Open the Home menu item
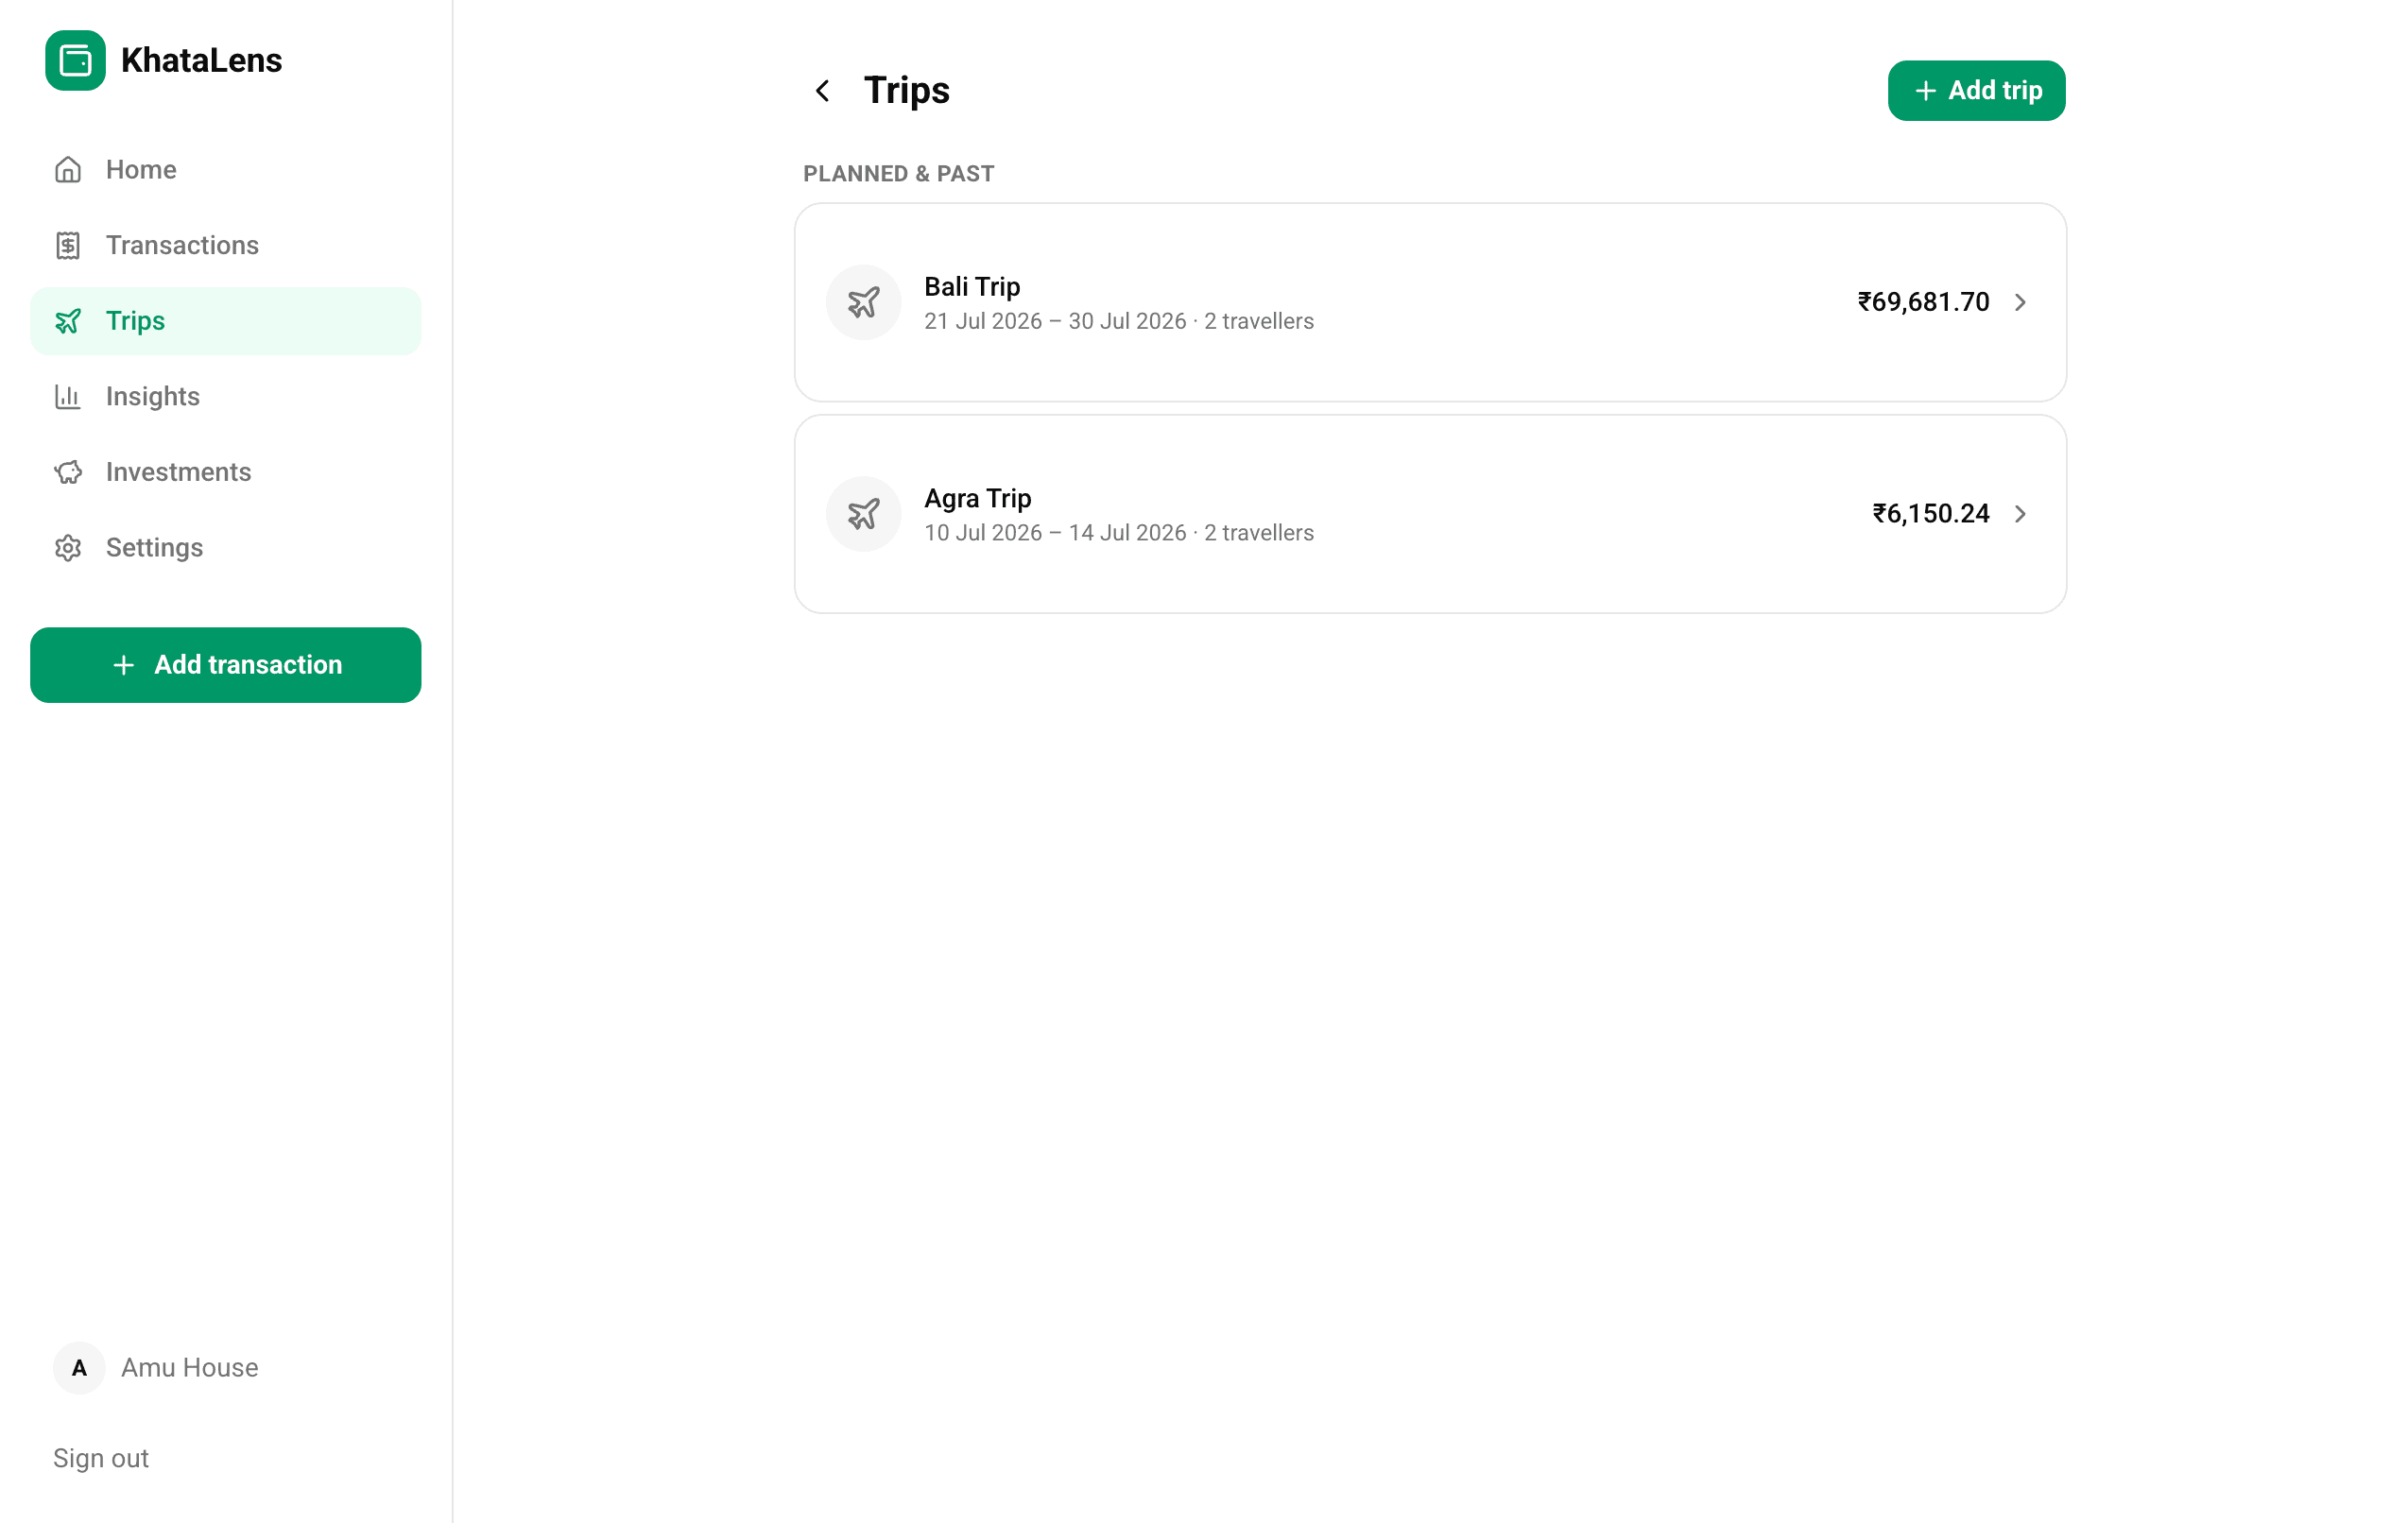Screen dimensions: 2408x1523 coord(226,170)
